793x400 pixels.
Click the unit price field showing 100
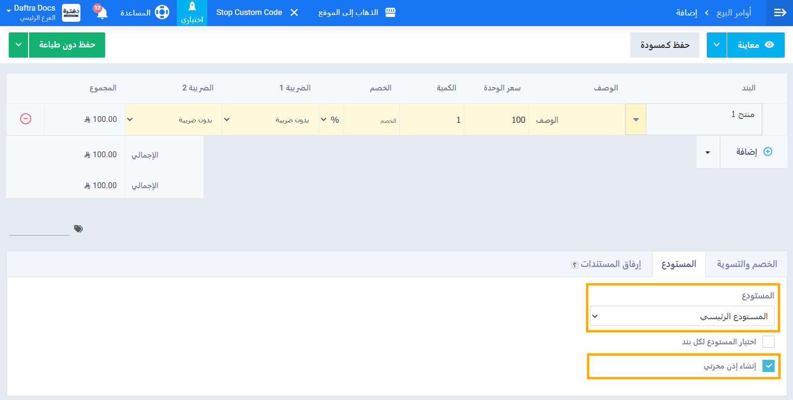pos(496,119)
